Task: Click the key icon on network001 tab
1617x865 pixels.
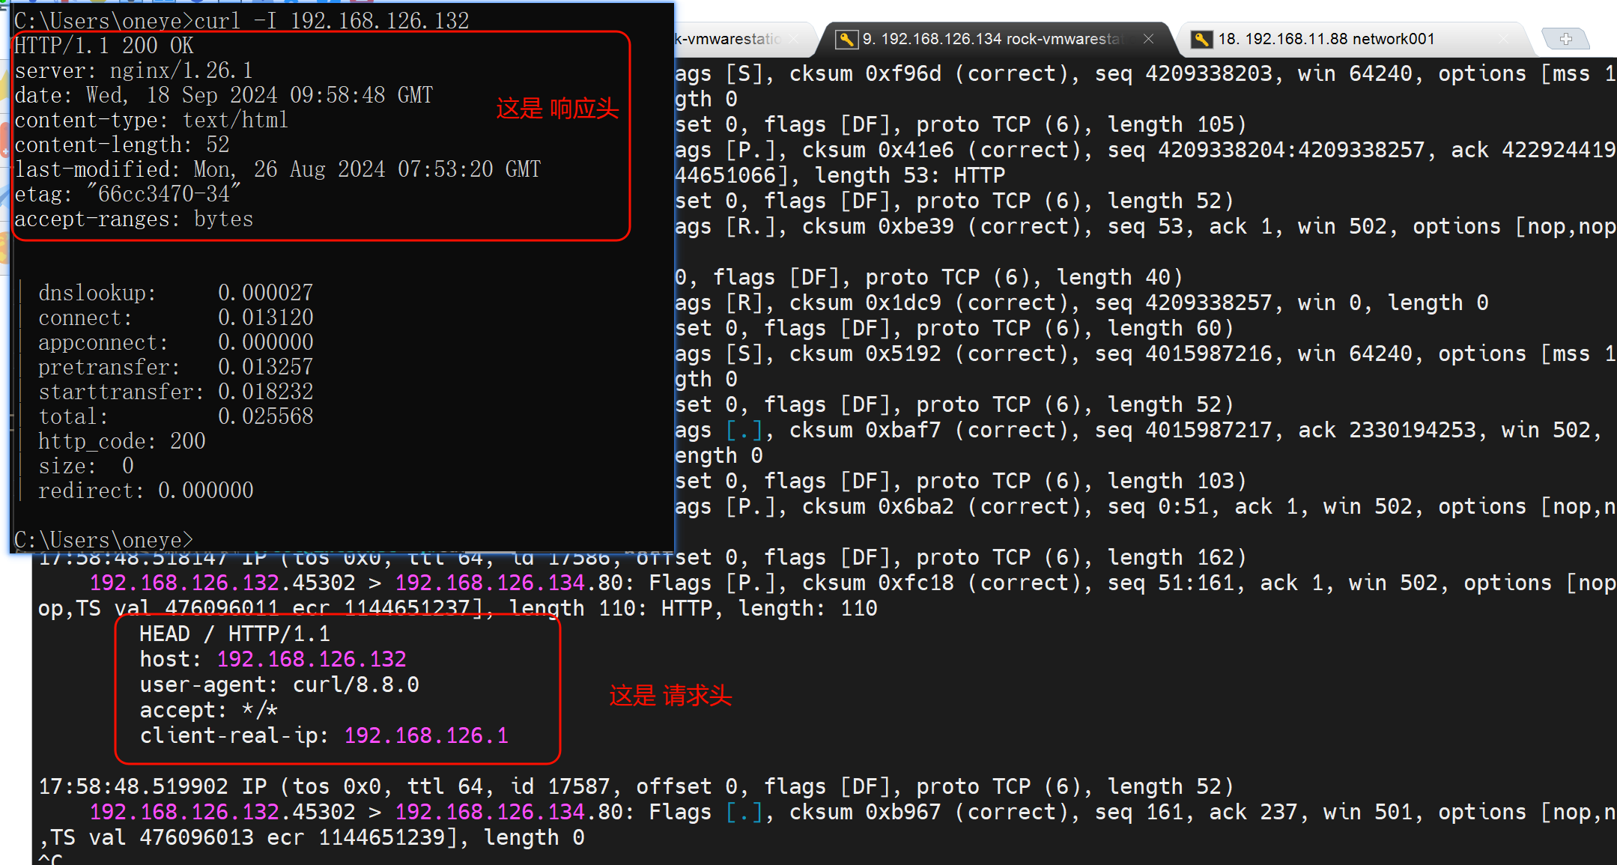Action: click(x=1201, y=39)
